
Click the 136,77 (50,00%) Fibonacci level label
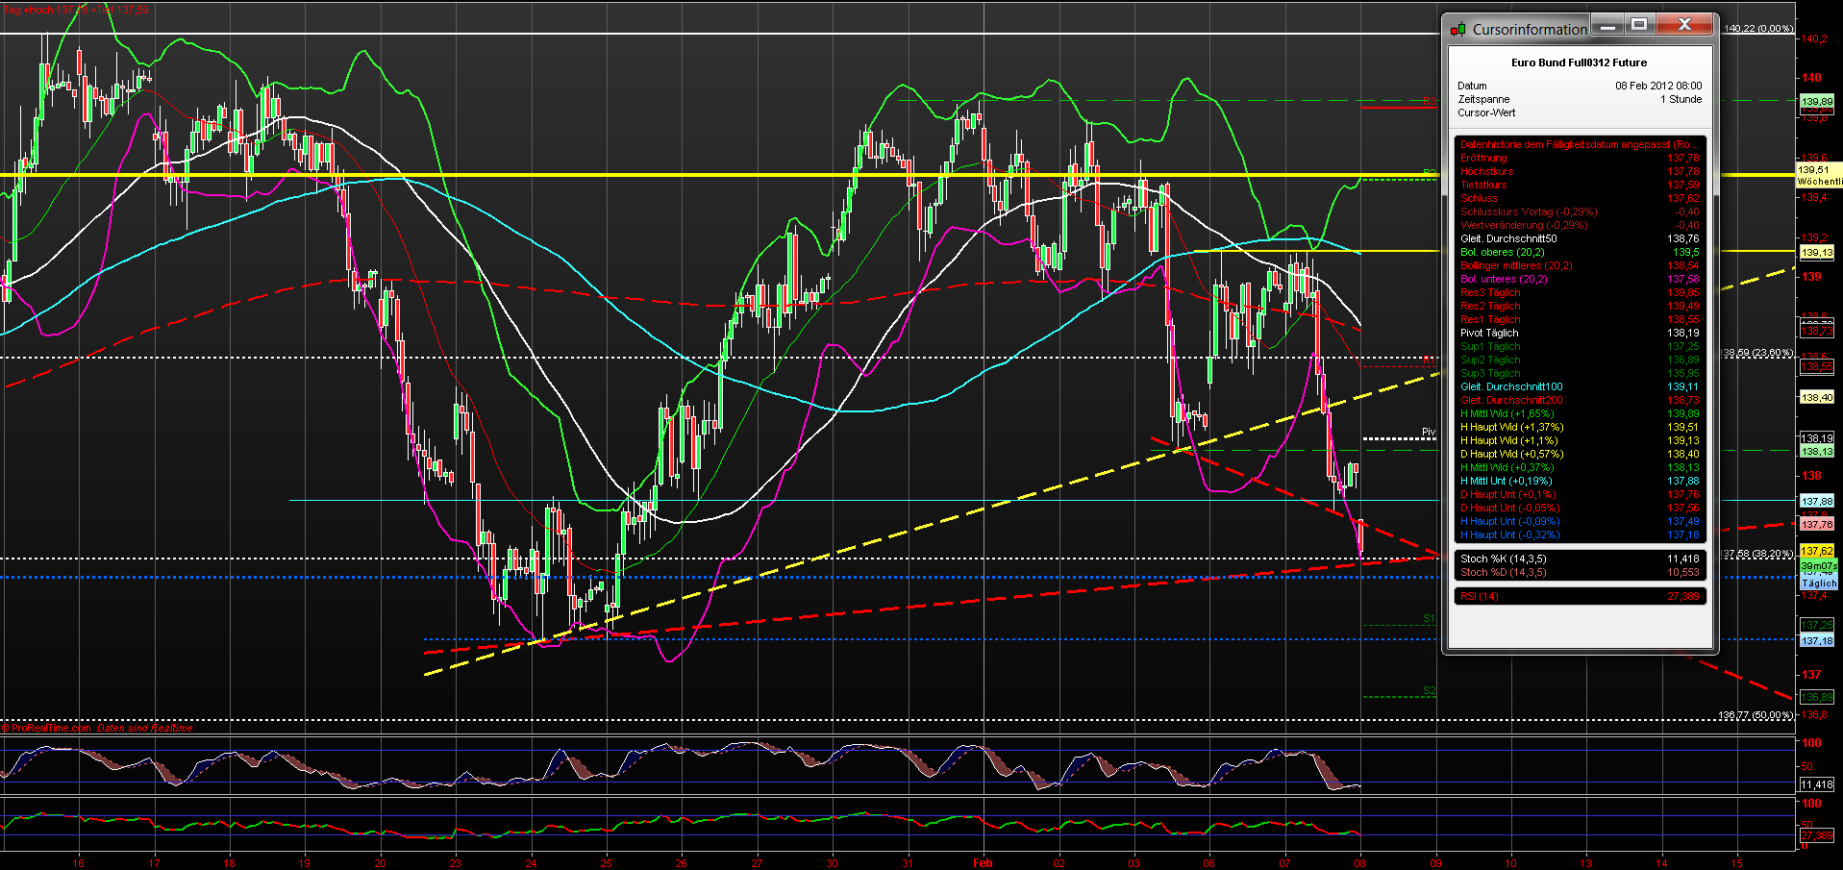(x=1756, y=715)
